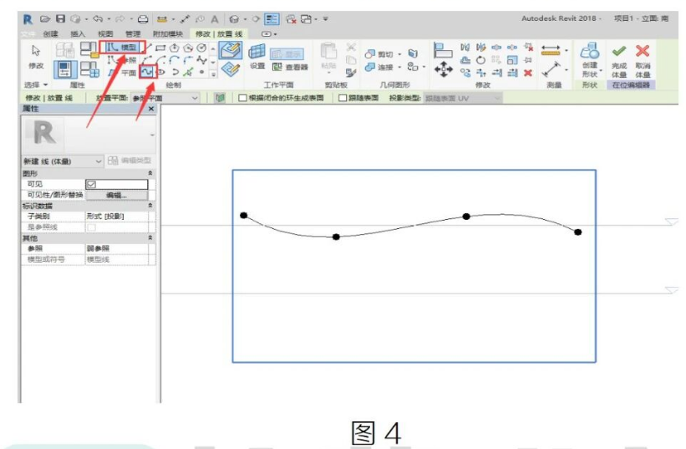The height and width of the screenshot is (449, 686).
Task: Open the work plane Viewer (查看器)
Action: [x=290, y=67]
